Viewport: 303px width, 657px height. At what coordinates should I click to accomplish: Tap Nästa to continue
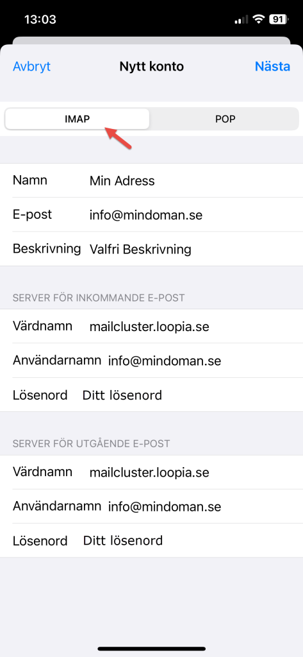[272, 66]
